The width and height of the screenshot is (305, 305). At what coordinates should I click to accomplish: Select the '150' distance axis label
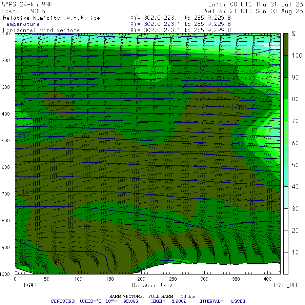click(110, 279)
